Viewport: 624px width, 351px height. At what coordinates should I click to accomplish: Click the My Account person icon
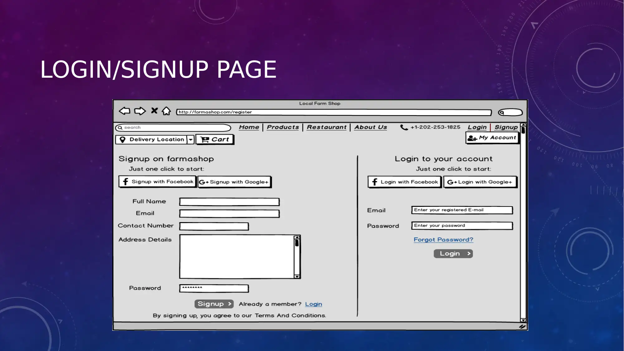[472, 138]
